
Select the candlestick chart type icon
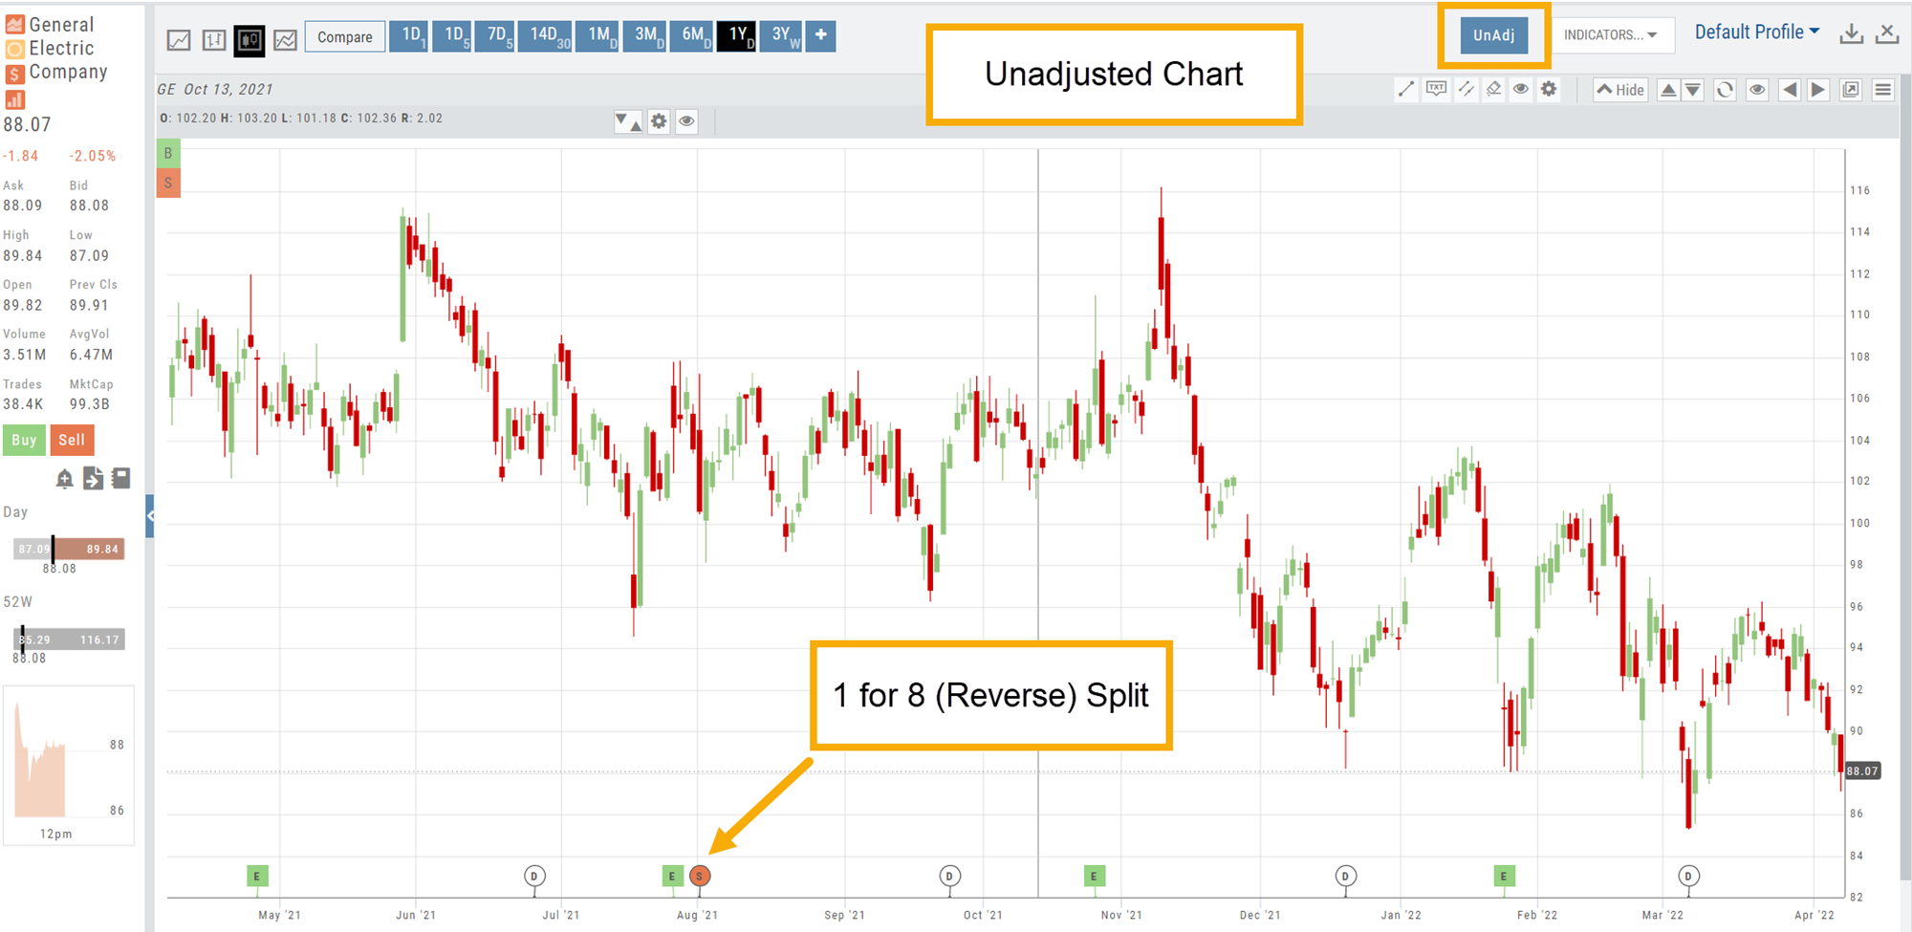250,39
